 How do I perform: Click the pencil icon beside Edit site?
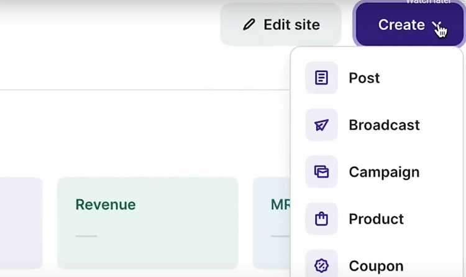pos(249,25)
